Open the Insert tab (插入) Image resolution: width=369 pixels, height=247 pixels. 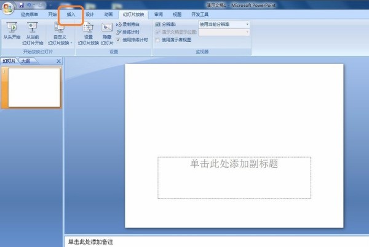click(71, 14)
